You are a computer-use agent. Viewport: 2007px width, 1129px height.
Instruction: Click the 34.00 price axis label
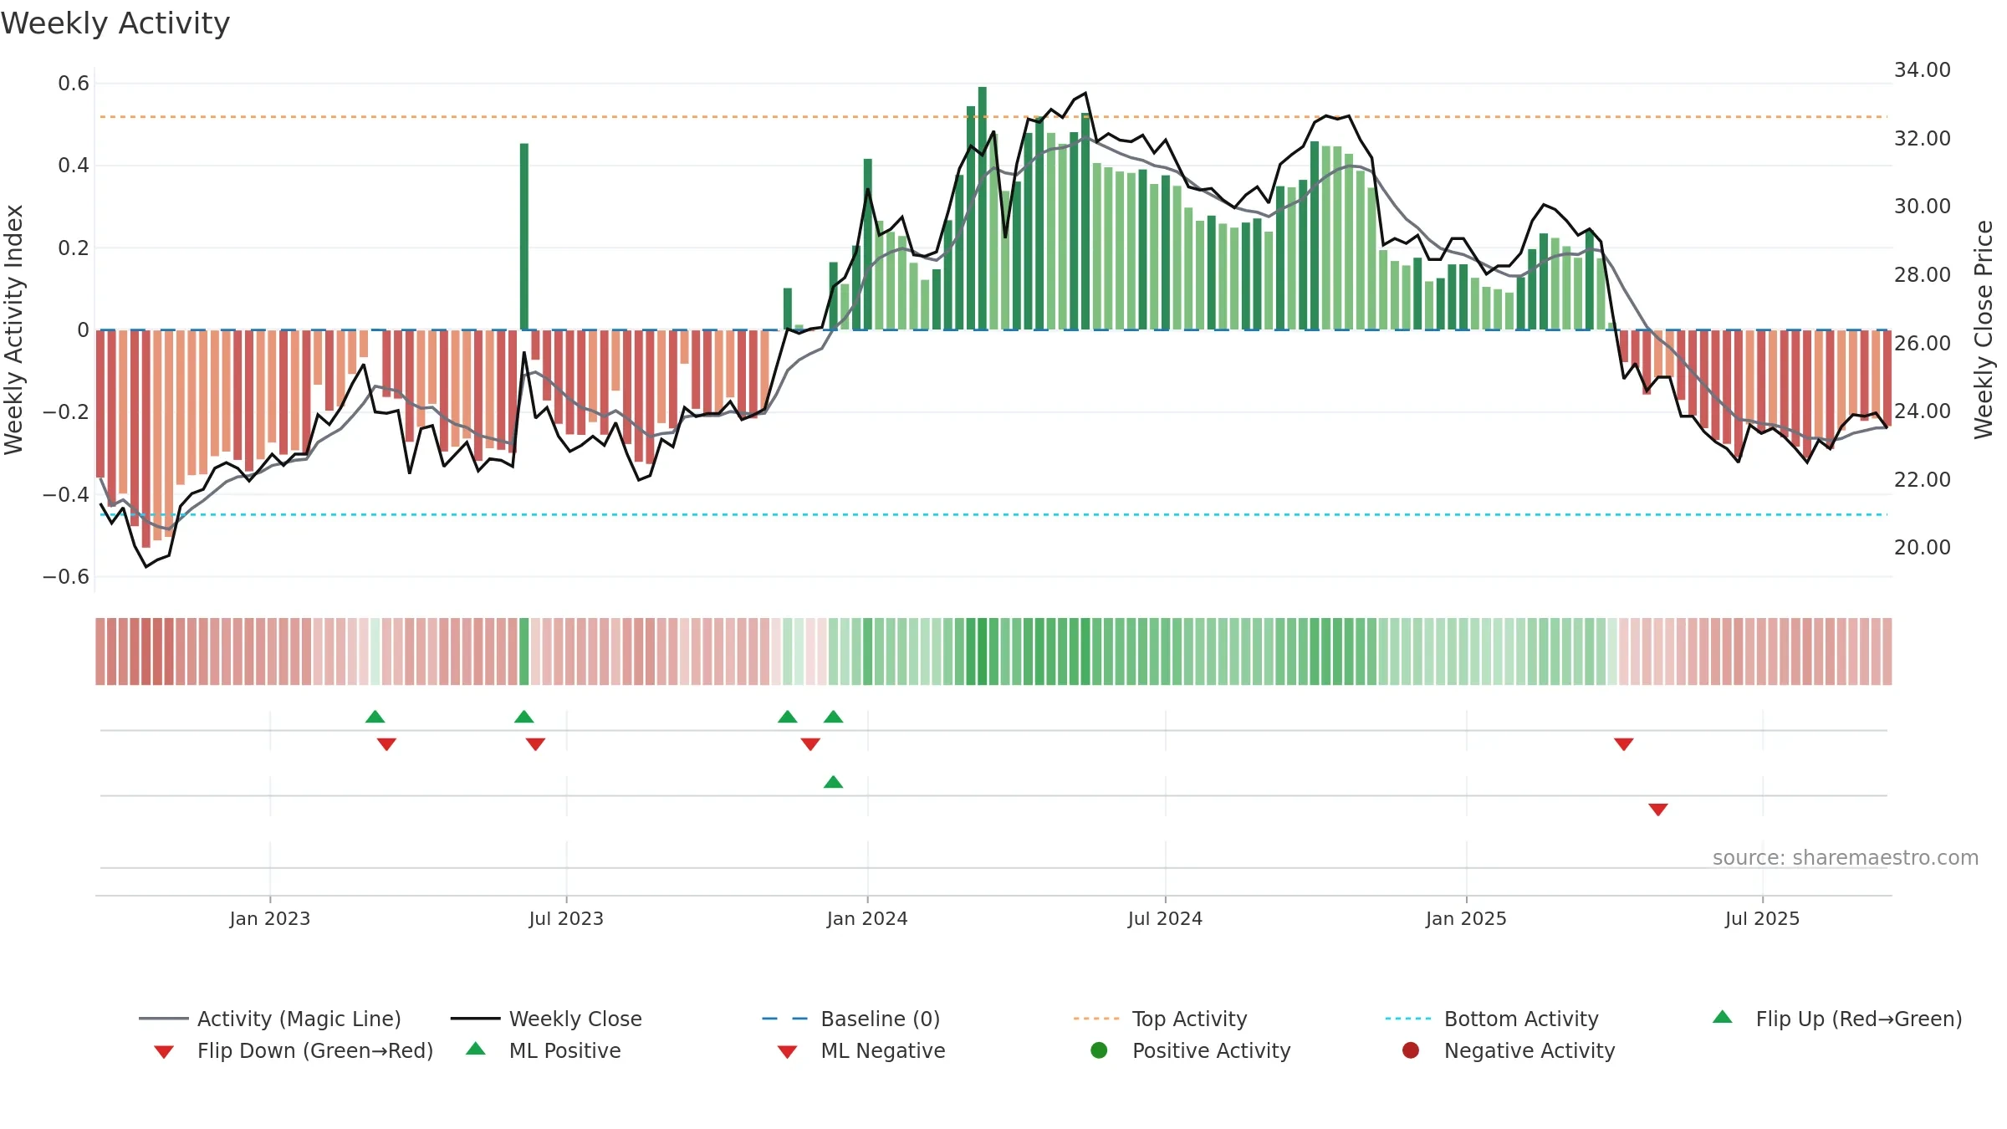point(1923,70)
